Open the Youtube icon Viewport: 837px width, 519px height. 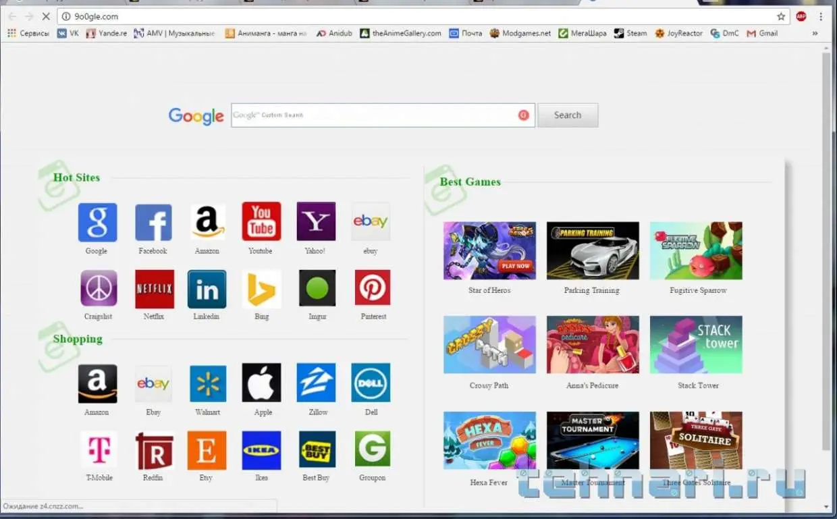(x=261, y=221)
